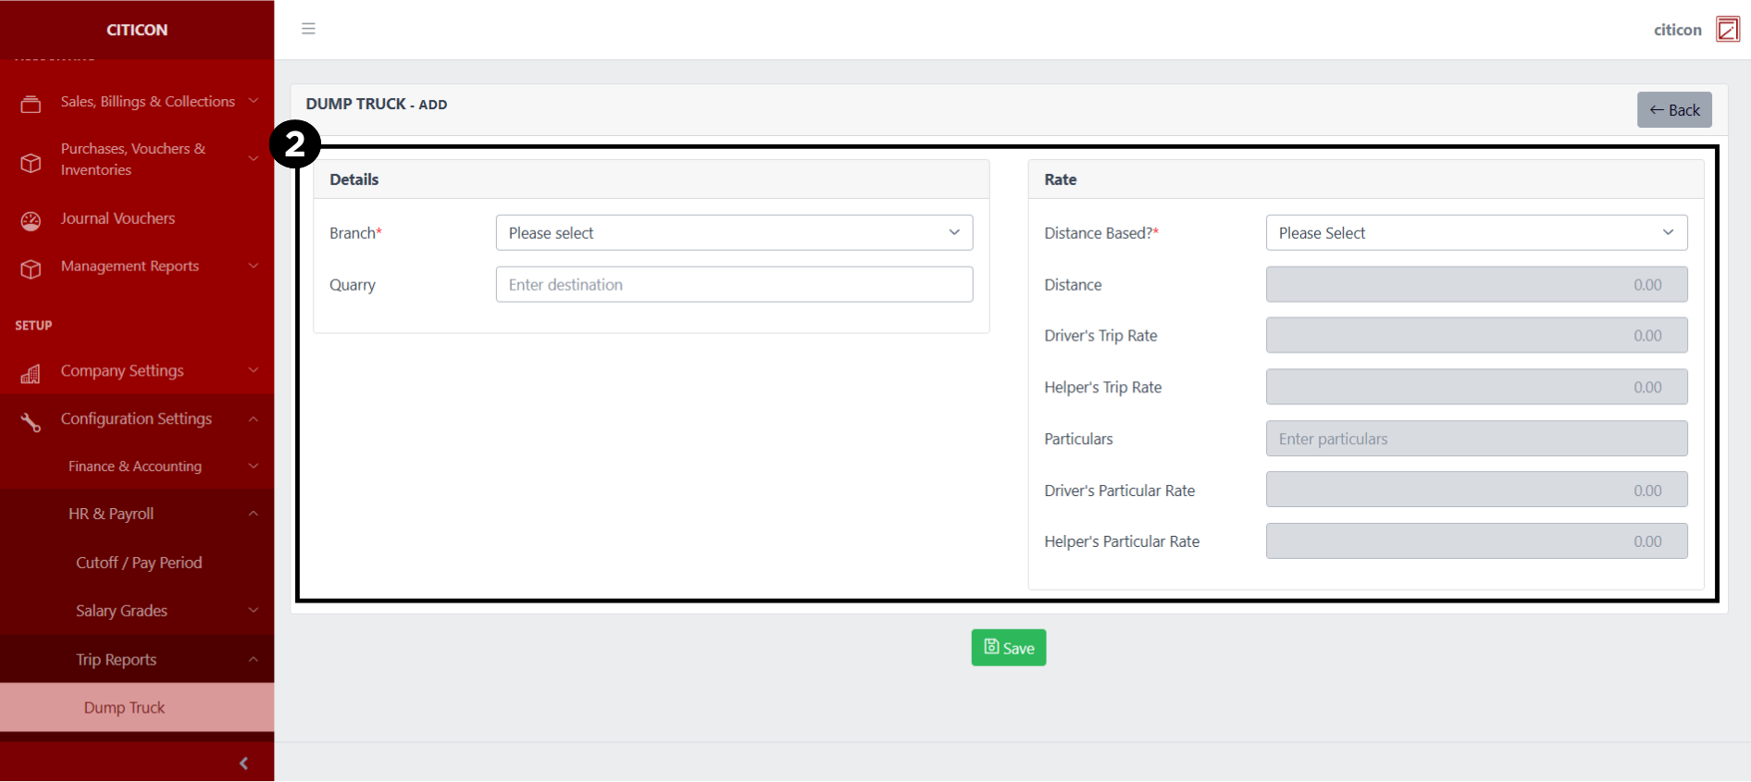
Task: Click the Sales, Billings & Collections icon
Action: pyautogui.click(x=31, y=104)
